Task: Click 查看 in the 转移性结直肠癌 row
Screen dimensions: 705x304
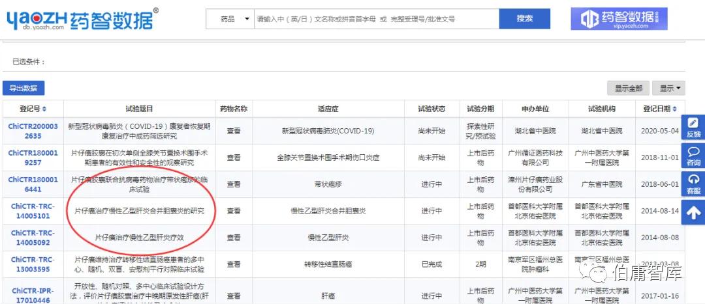Action: (234, 264)
